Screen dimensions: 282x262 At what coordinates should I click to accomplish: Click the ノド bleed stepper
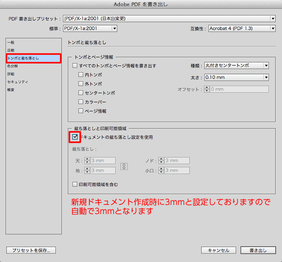[x=161, y=160]
